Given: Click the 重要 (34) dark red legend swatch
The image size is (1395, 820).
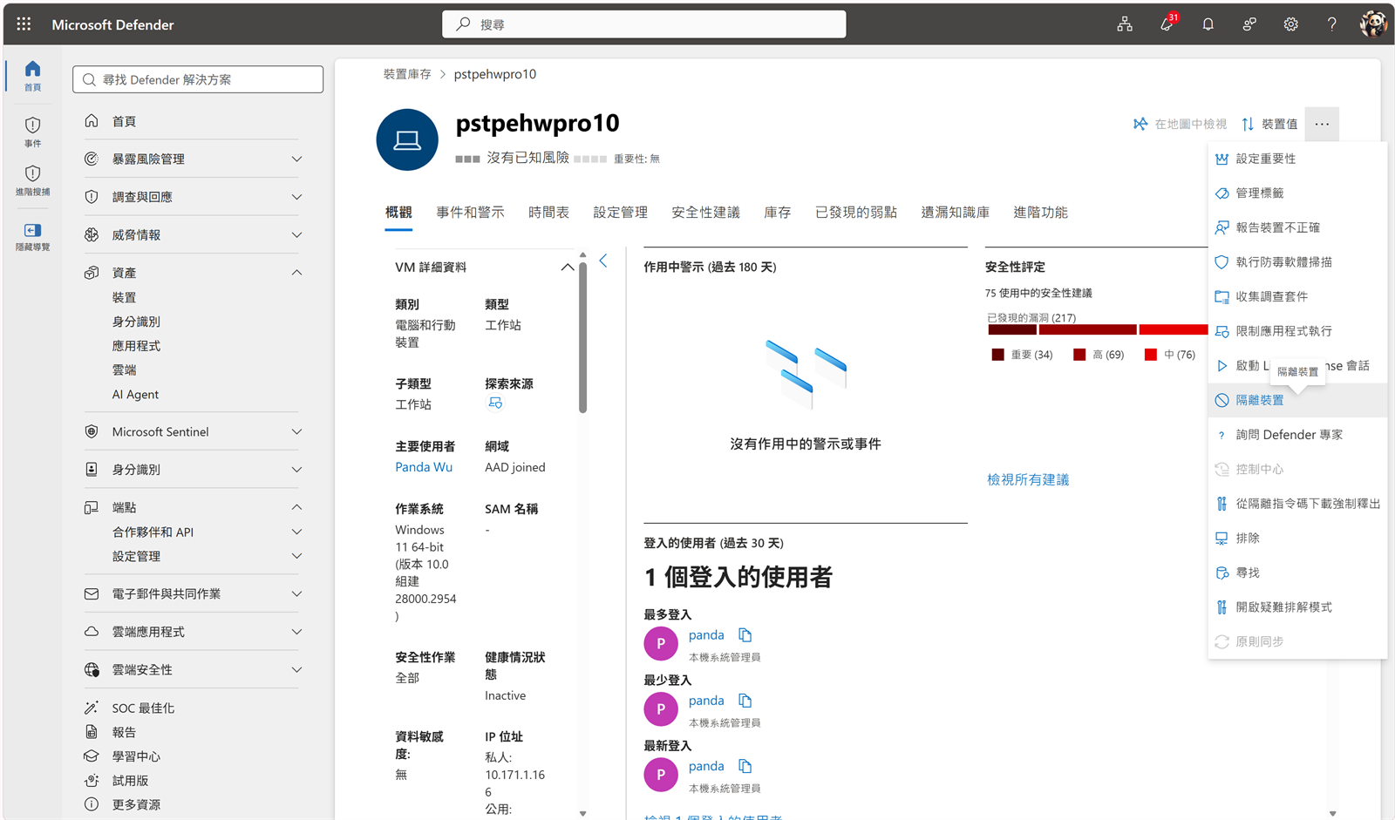Looking at the screenshot, I should [997, 355].
